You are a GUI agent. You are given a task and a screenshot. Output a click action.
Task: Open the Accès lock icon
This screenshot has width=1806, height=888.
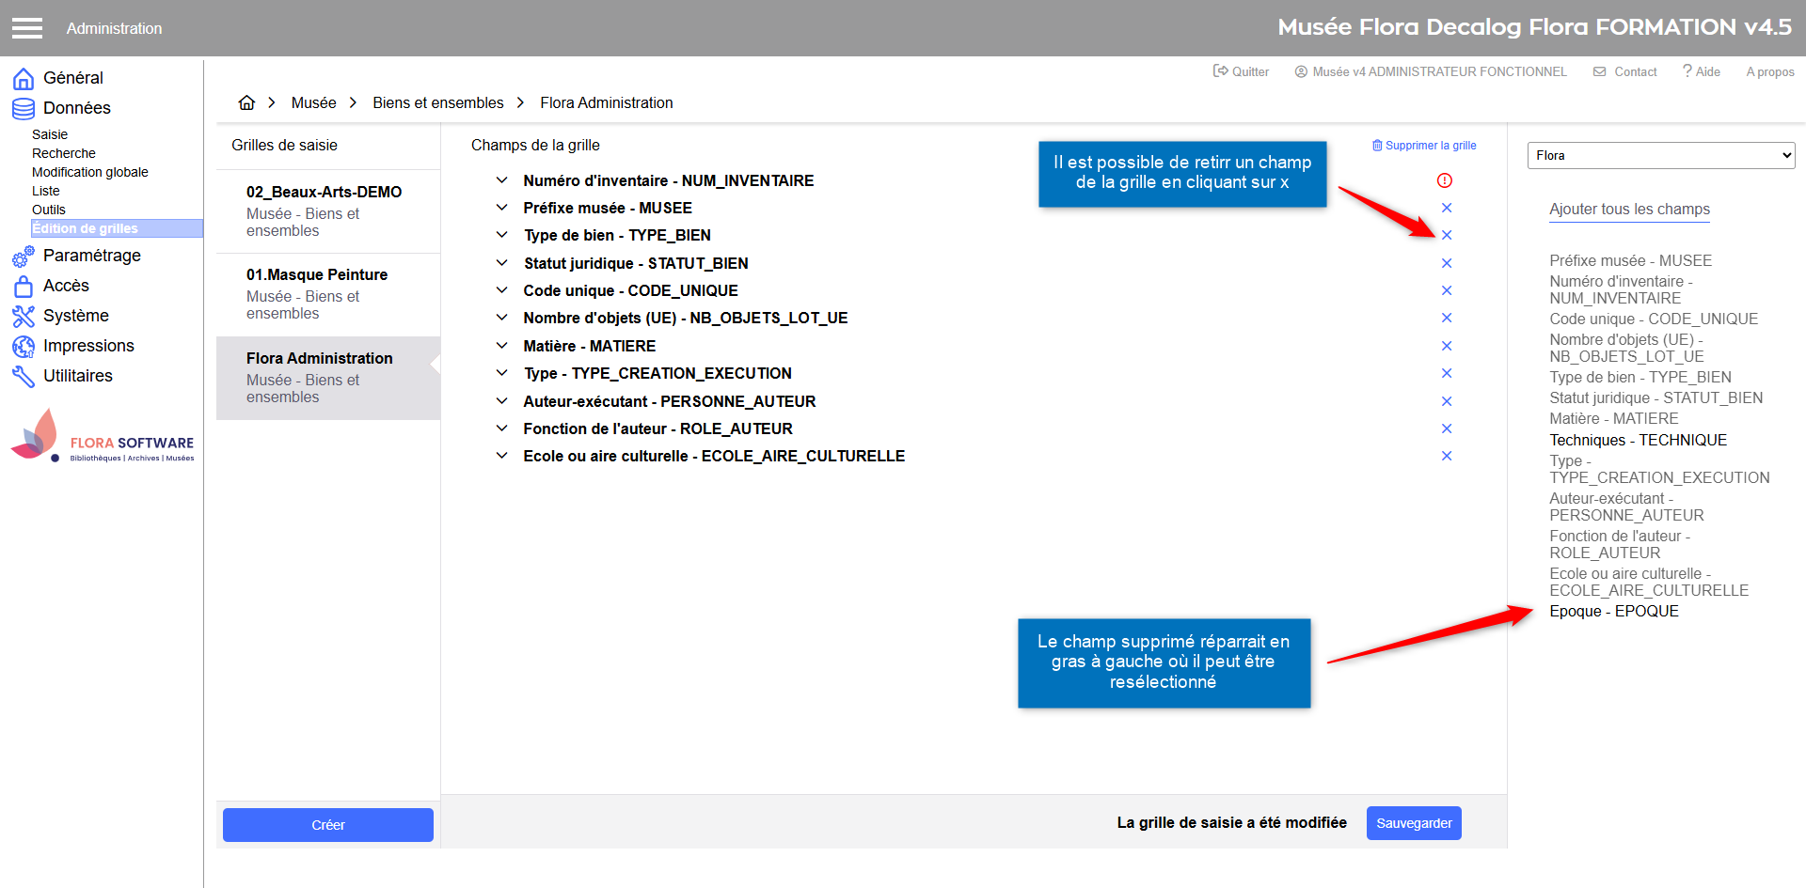(24, 286)
